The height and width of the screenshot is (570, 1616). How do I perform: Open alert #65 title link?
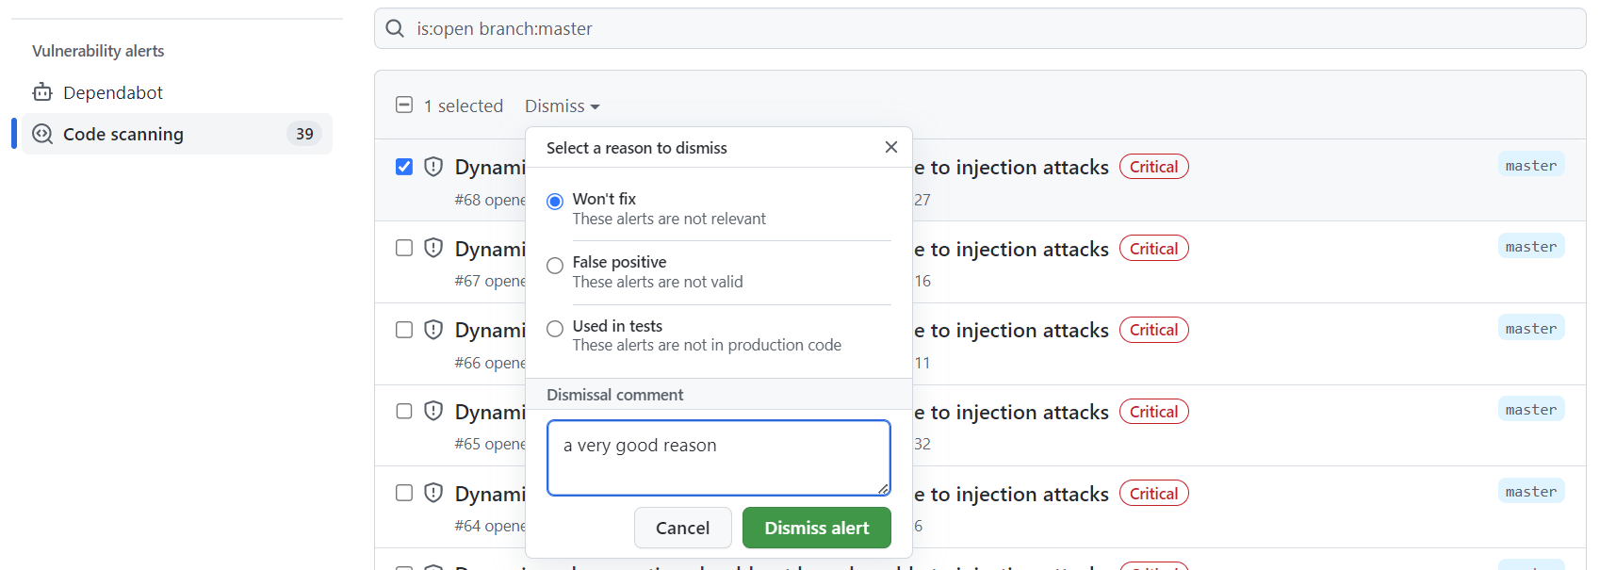[x=1012, y=412]
